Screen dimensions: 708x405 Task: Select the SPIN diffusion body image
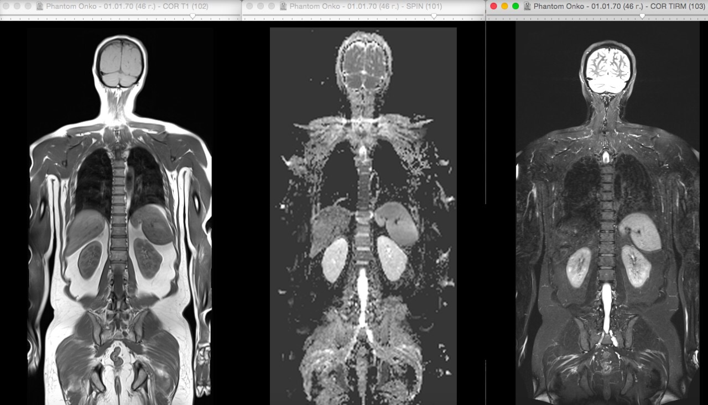(363, 216)
